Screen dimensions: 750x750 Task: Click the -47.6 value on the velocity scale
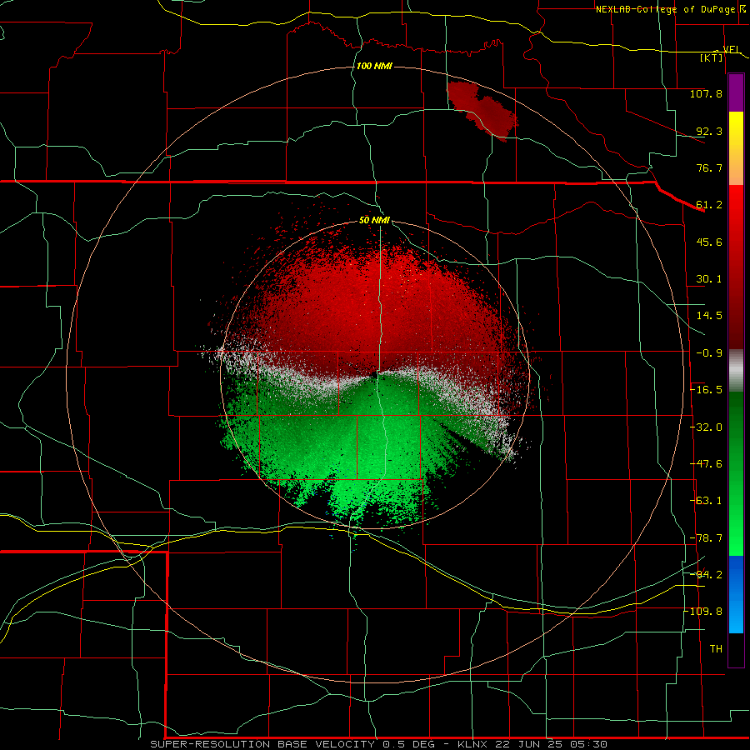[x=706, y=464]
